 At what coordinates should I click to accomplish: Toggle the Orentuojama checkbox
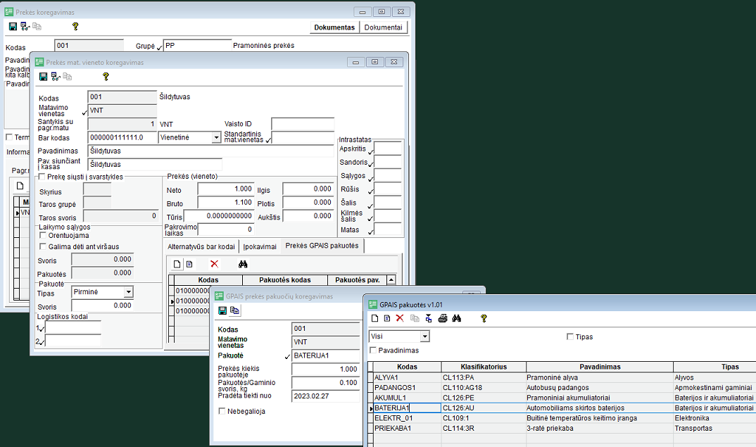pyautogui.click(x=44, y=235)
